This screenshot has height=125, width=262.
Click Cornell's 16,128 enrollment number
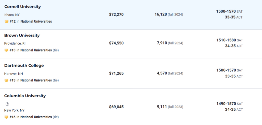pyautogui.click(x=161, y=14)
